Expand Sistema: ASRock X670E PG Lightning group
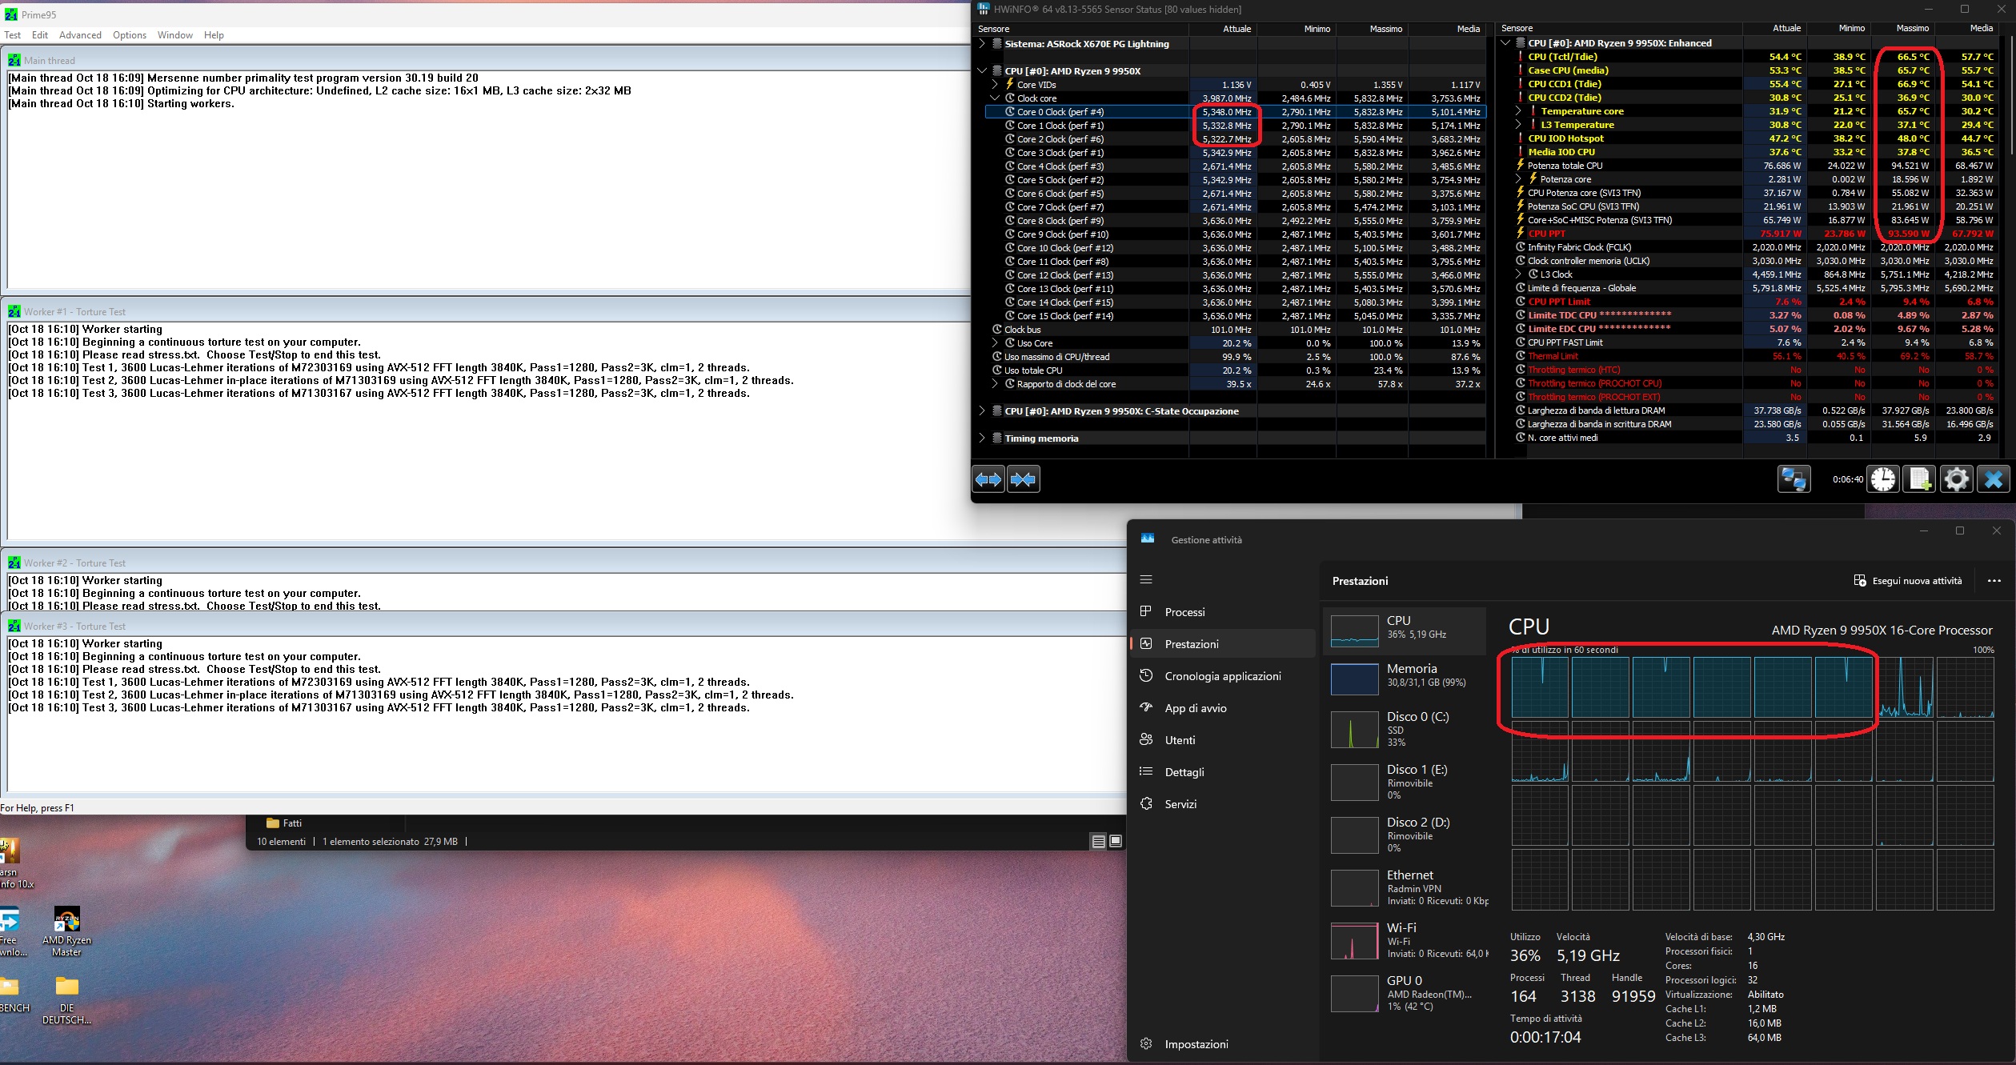The width and height of the screenshot is (2016, 1065). click(x=982, y=44)
